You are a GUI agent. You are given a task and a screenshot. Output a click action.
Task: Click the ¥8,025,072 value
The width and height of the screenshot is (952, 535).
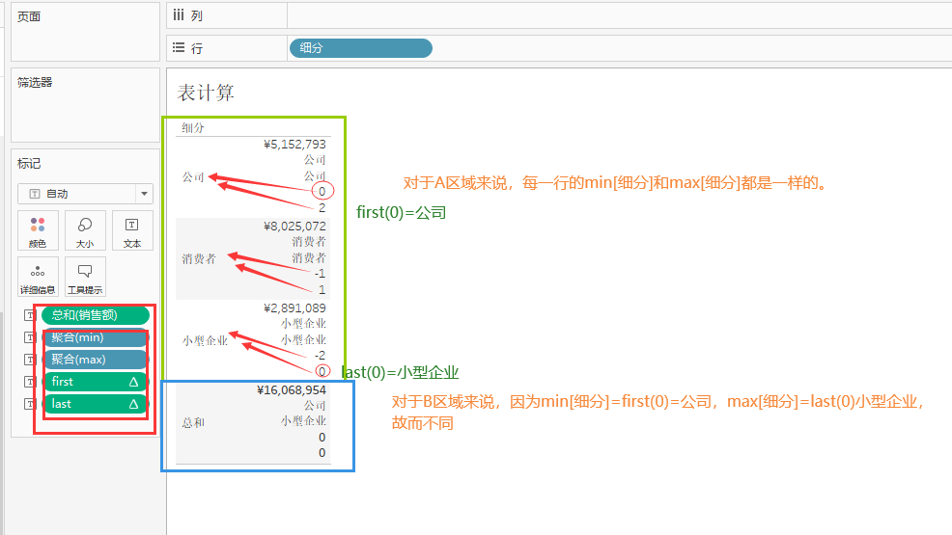(x=294, y=226)
